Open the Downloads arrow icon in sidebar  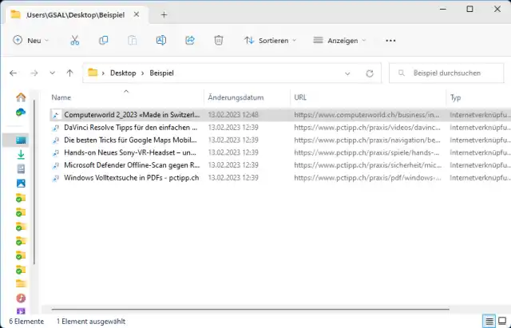coord(21,154)
